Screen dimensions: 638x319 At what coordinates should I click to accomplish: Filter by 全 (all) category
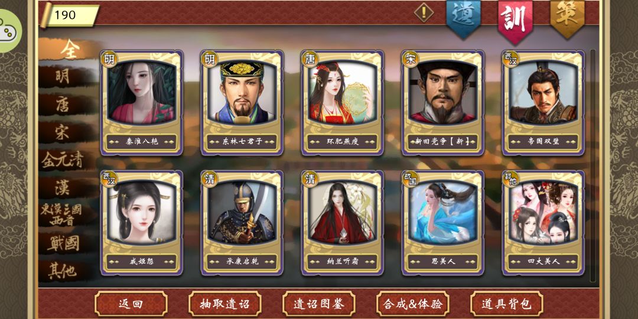[69, 49]
